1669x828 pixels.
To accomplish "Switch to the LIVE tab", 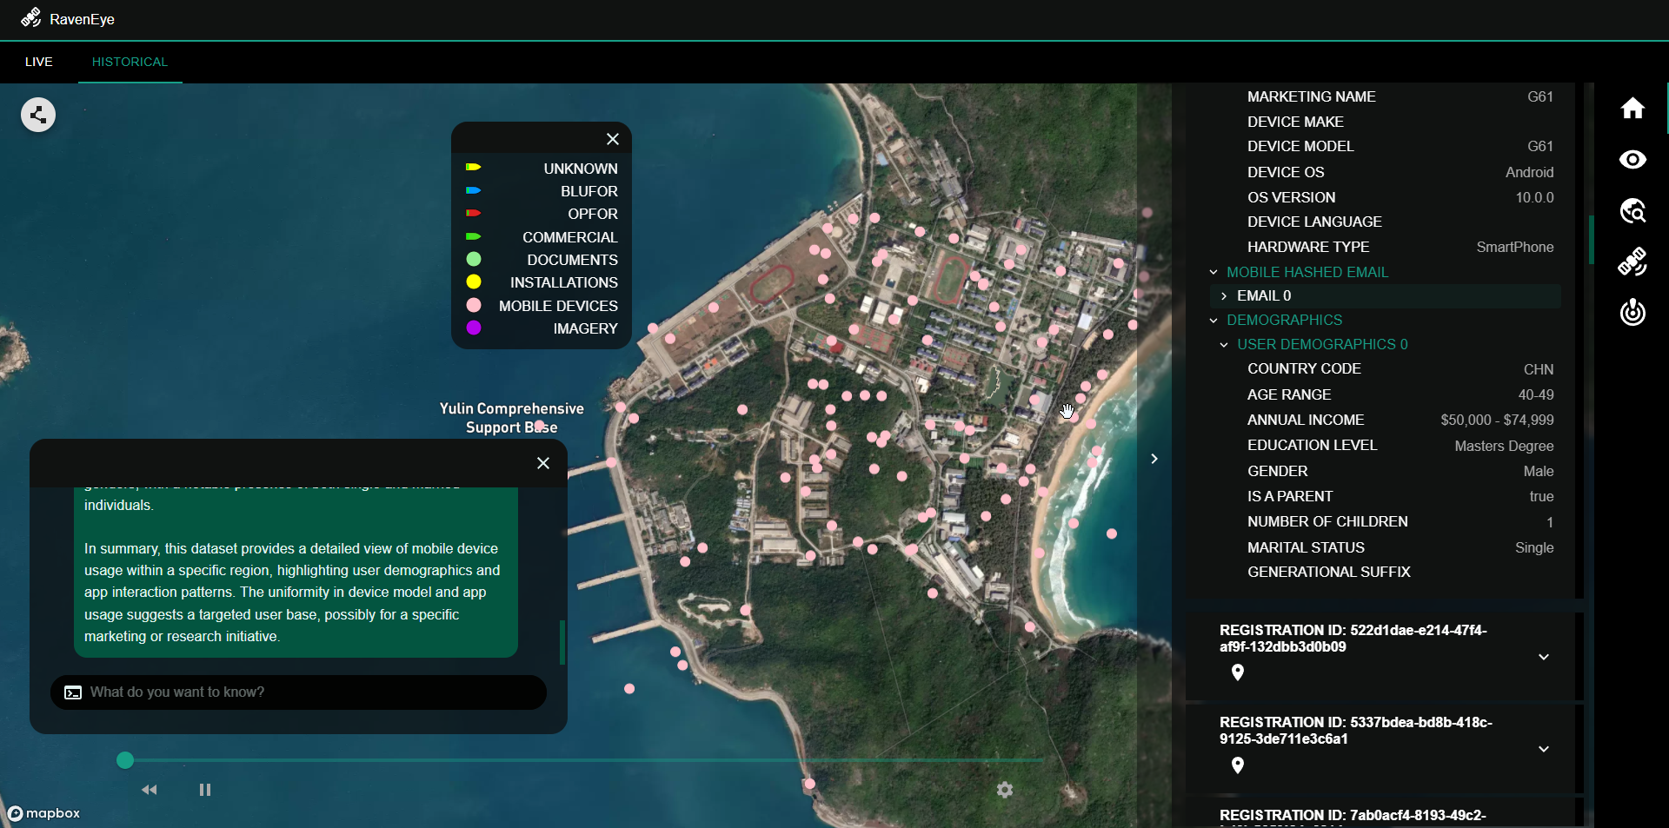I will click(39, 62).
